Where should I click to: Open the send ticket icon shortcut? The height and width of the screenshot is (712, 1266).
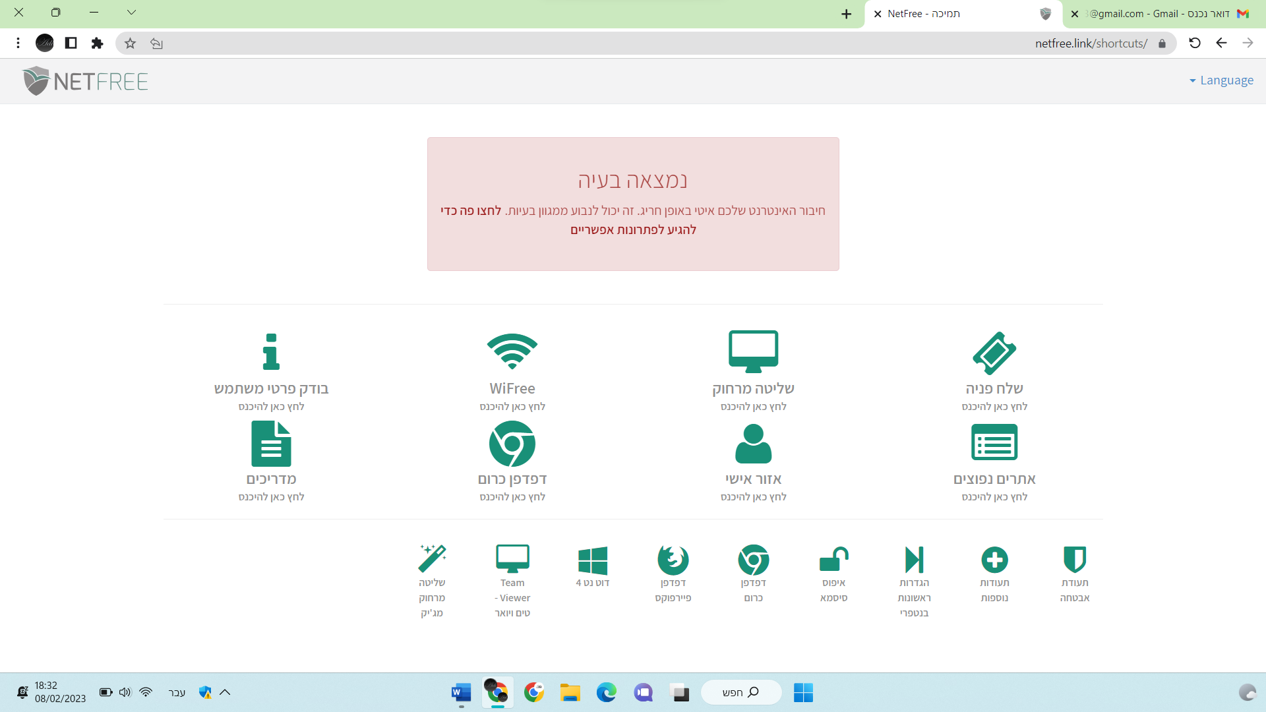click(x=994, y=353)
